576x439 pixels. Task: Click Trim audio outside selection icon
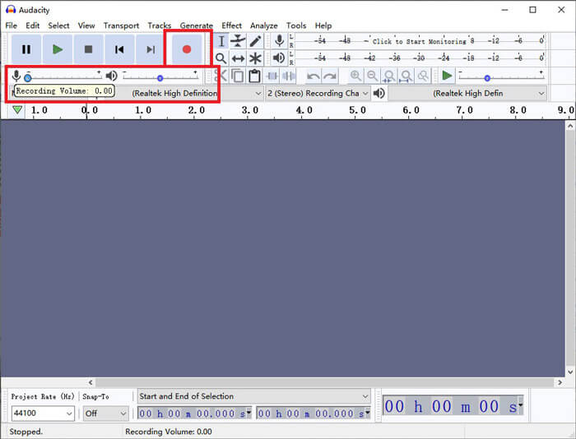point(272,76)
